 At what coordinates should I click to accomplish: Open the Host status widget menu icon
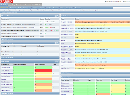click(56, 62)
